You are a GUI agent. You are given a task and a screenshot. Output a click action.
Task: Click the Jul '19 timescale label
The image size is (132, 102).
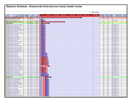coord(49,15)
